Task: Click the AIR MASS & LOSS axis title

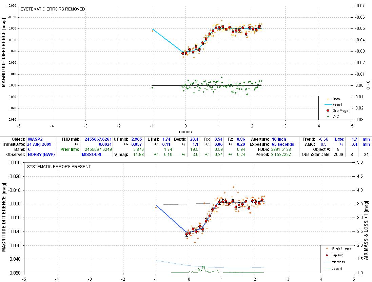Action: (x=367, y=230)
